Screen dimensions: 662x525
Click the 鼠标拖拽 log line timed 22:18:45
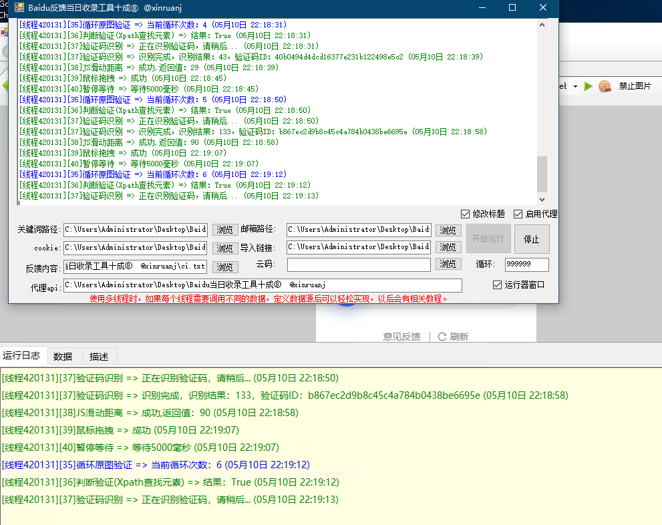coord(123,79)
